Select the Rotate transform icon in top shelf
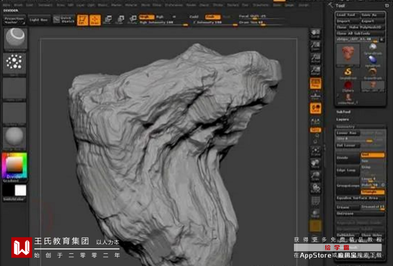The height and width of the screenshot is (266, 393). [132, 20]
